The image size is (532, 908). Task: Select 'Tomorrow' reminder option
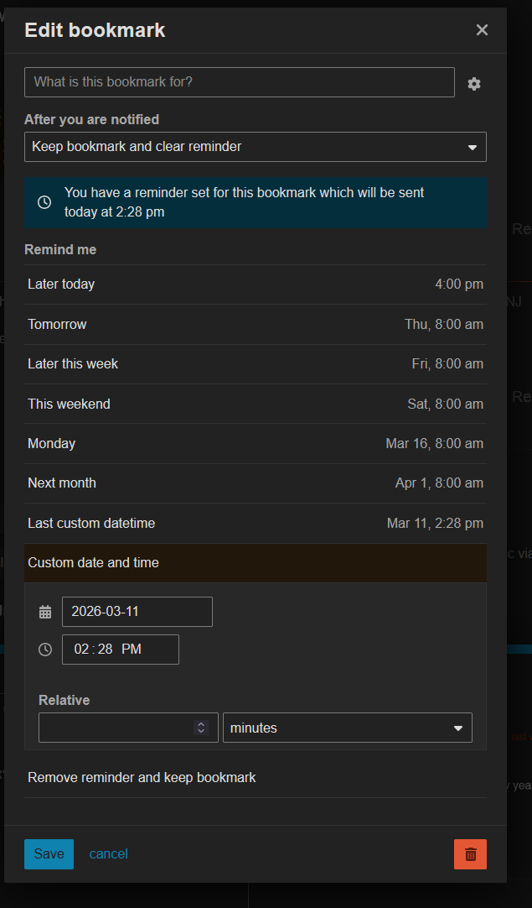coord(255,325)
